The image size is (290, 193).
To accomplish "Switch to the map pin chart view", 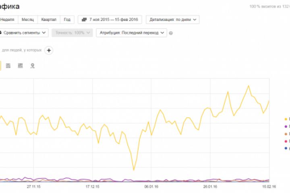I will (32, 66).
